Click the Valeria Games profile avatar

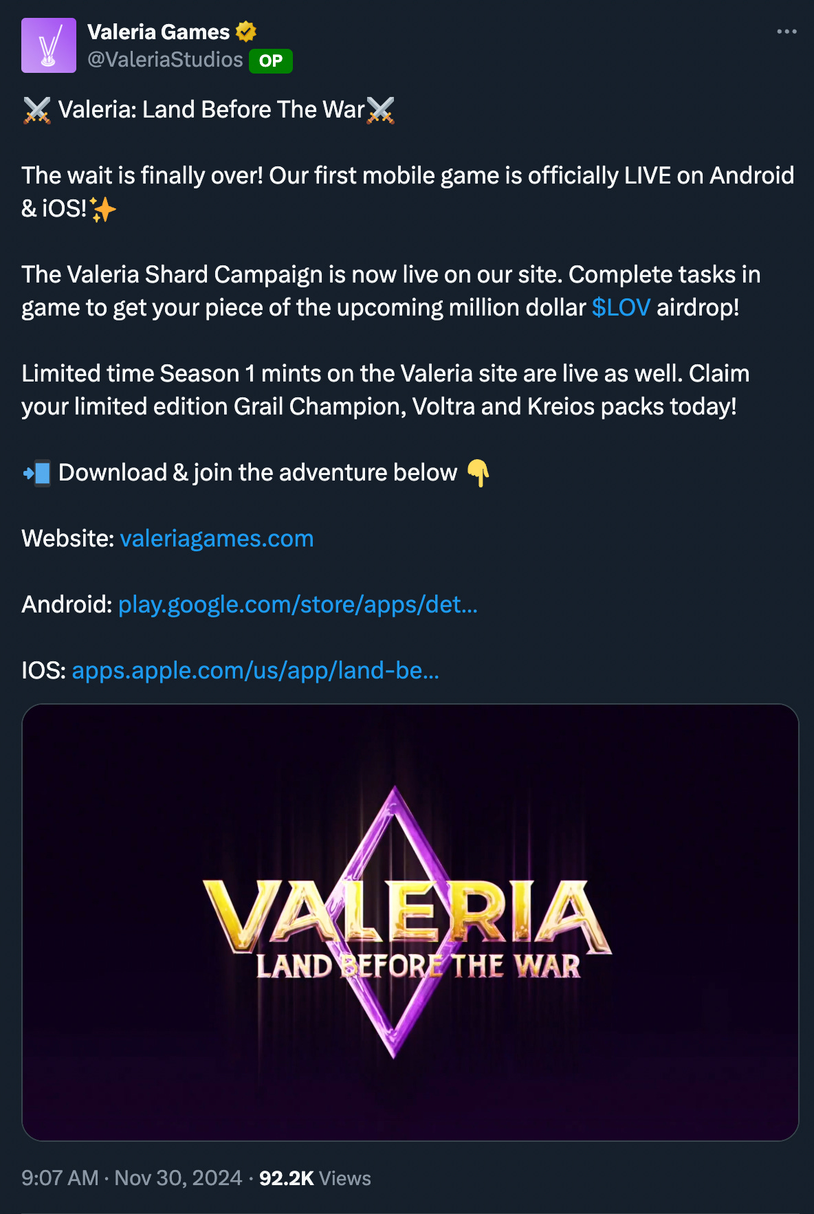[x=49, y=45]
